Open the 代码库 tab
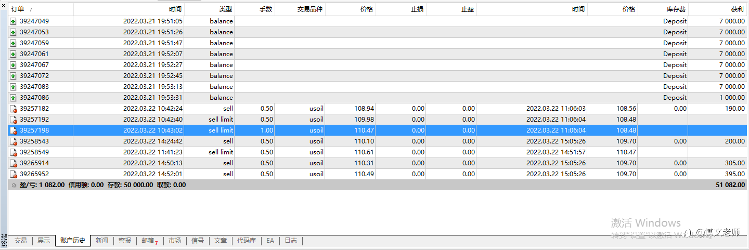 point(247,241)
